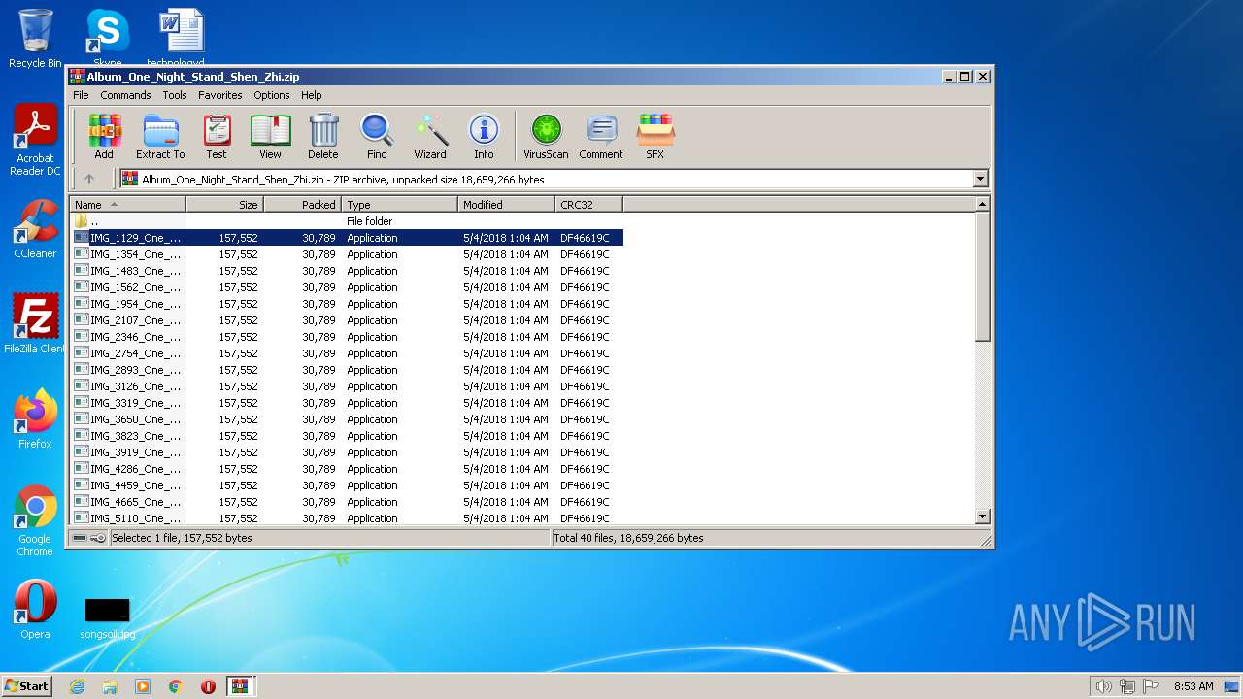Click the Windows Start button
This screenshot has width=1243, height=699.
click(26, 685)
